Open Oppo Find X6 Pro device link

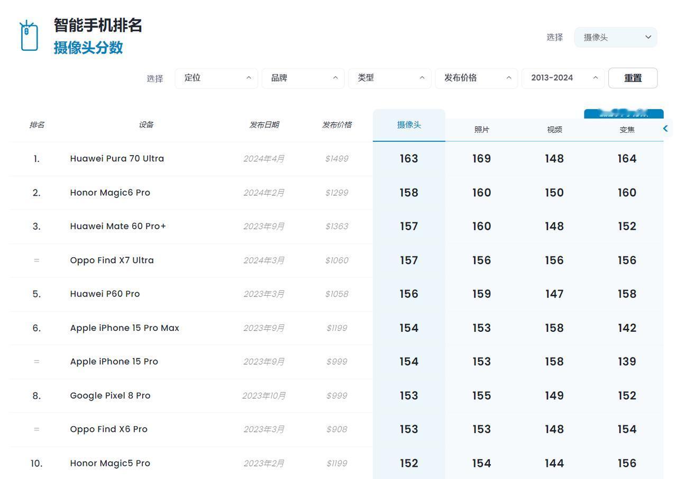[x=108, y=429]
